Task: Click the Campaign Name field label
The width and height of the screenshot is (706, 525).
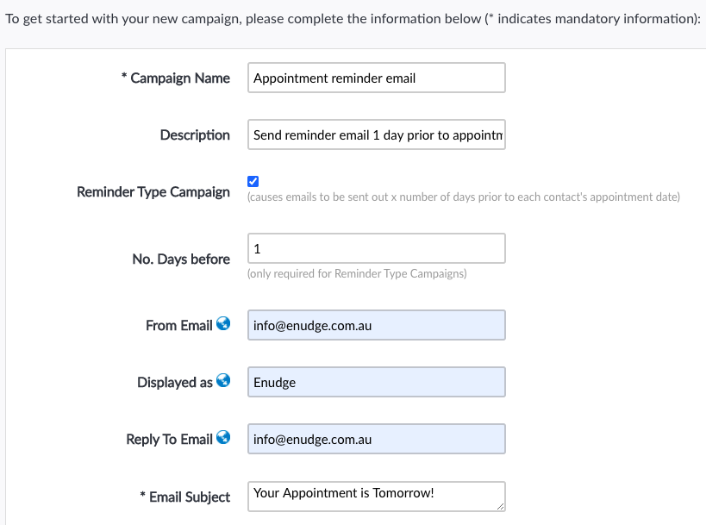Action: pyautogui.click(x=180, y=78)
